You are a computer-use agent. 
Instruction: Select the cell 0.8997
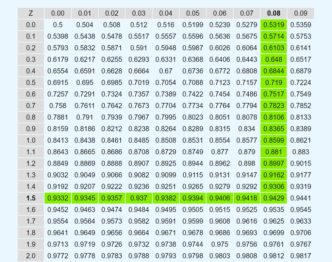click(273, 163)
